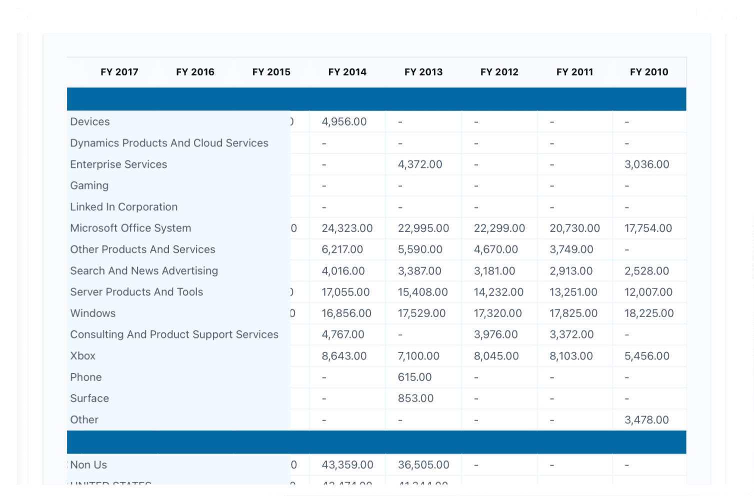Select the Gaming row label
Screen dimensions: 754x496
tap(89, 185)
